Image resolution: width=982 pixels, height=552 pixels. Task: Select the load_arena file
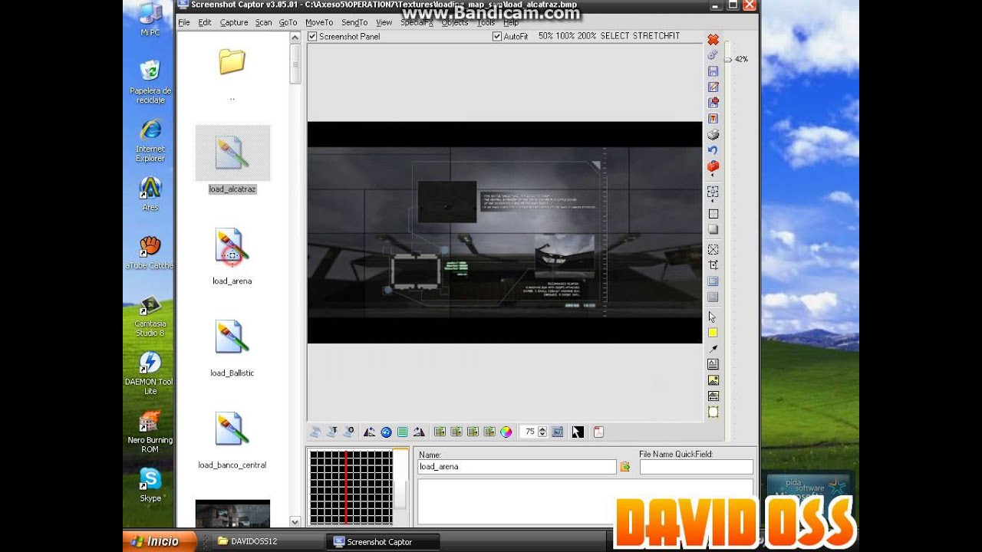(232, 257)
